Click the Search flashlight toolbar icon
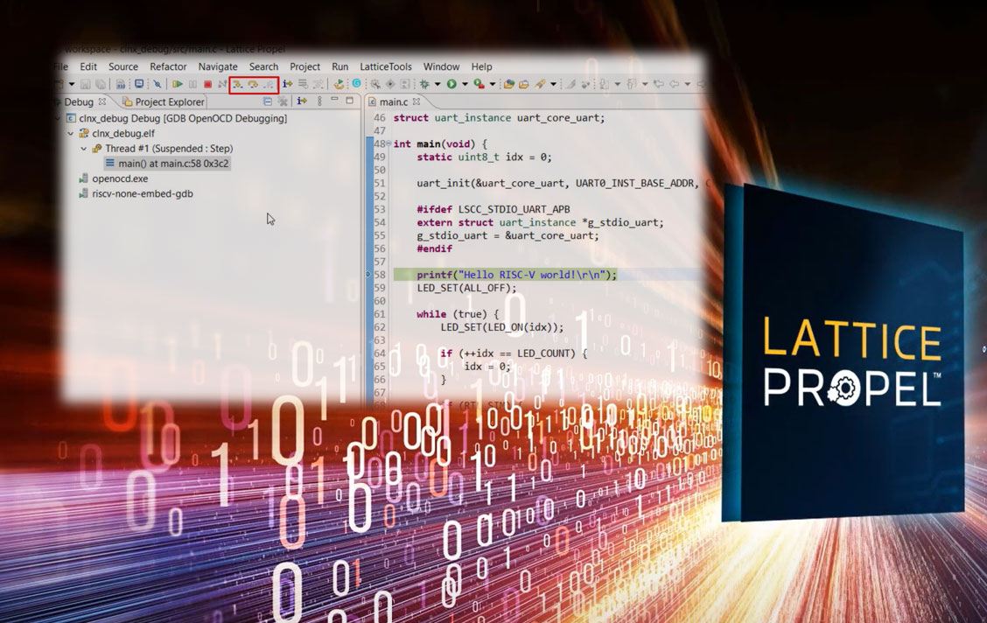The width and height of the screenshot is (987, 623). point(540,84)
